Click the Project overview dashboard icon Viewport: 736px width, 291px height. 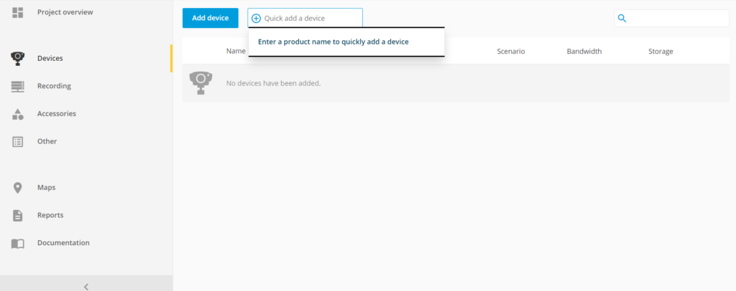(x=18, y=13)
